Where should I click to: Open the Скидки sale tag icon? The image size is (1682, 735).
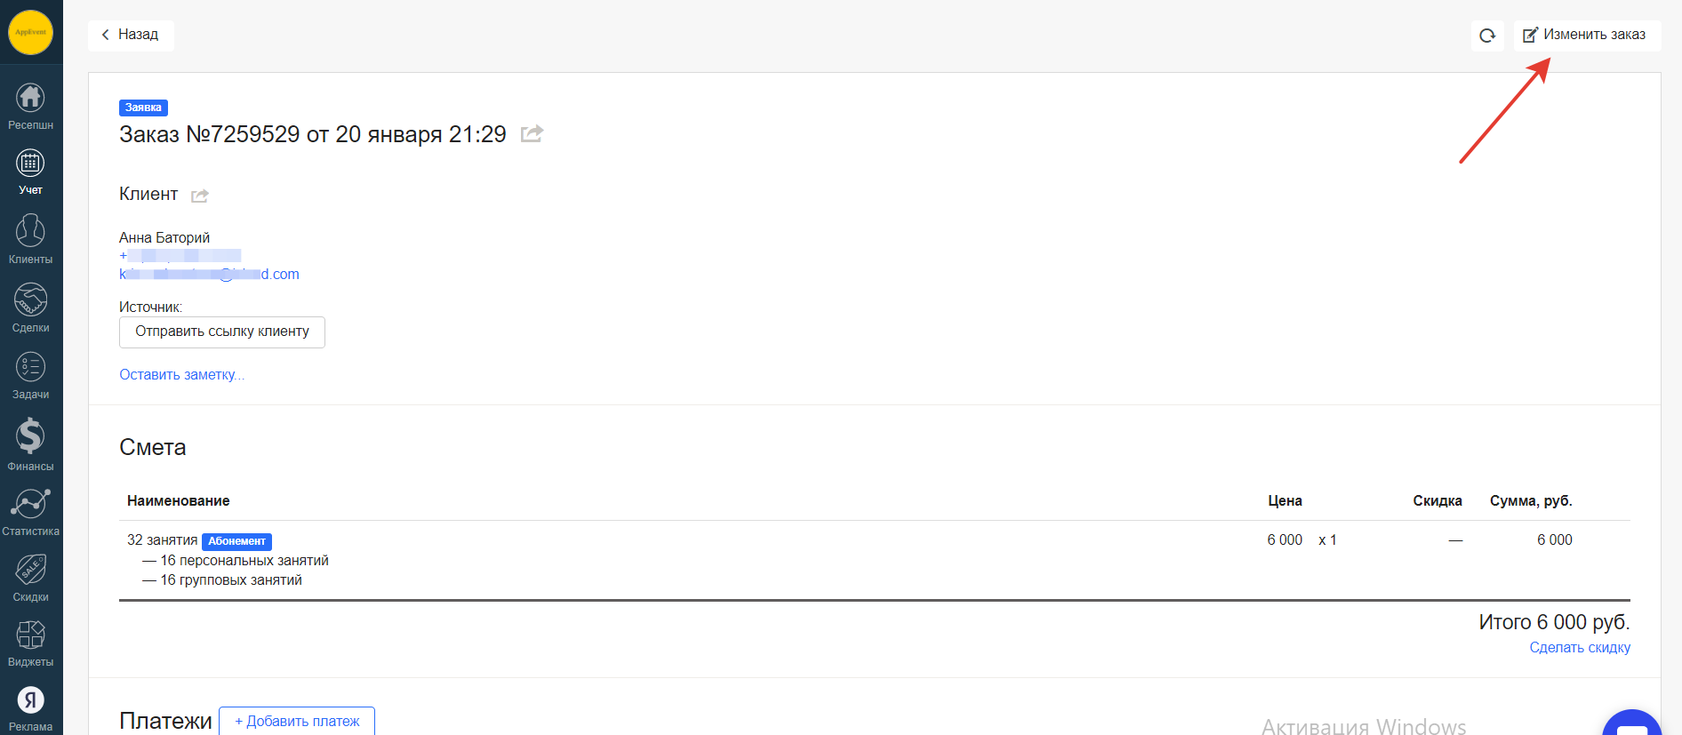(x=30, y=576)
